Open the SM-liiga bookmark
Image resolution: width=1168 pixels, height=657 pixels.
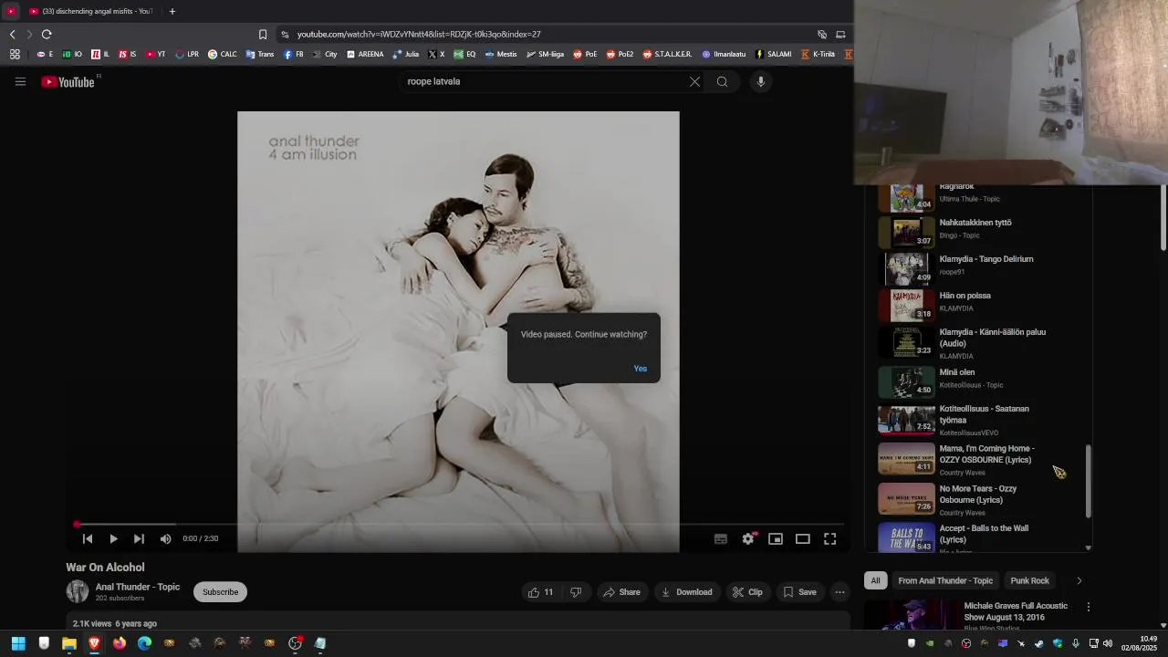(545, 54)
